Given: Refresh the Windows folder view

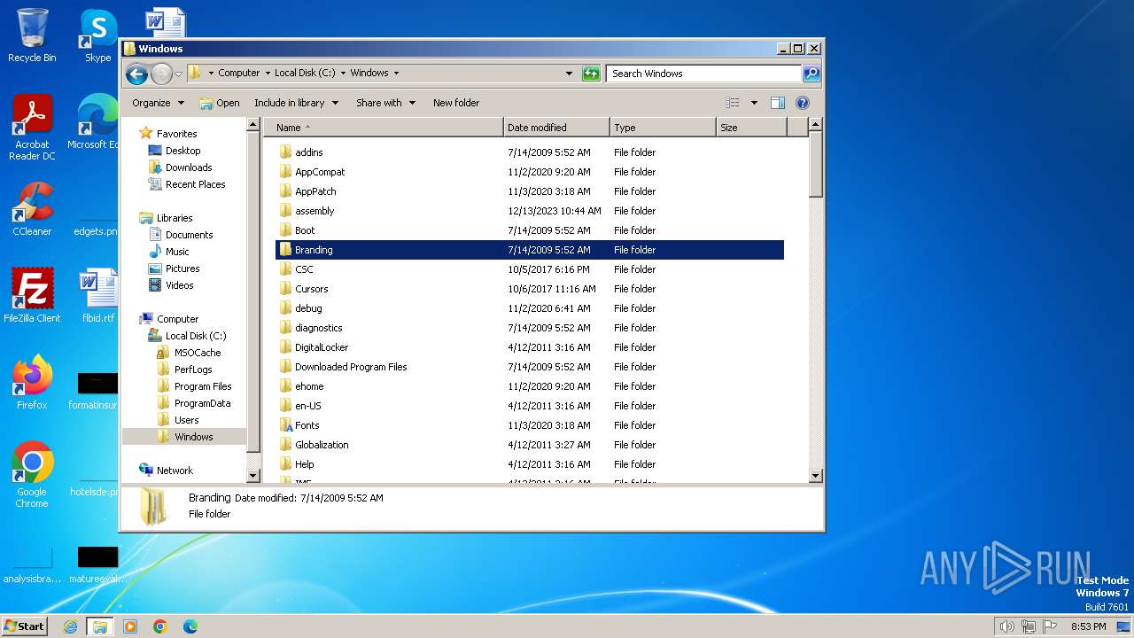Looking at the screenshot, I should [x=591, y=74].
